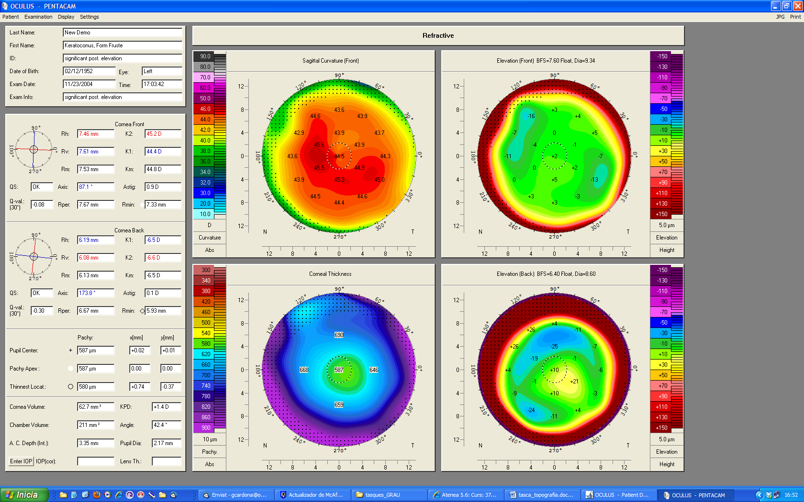Click the front K2 value 45.2 D
804x502 pixels.
point(163,134)
